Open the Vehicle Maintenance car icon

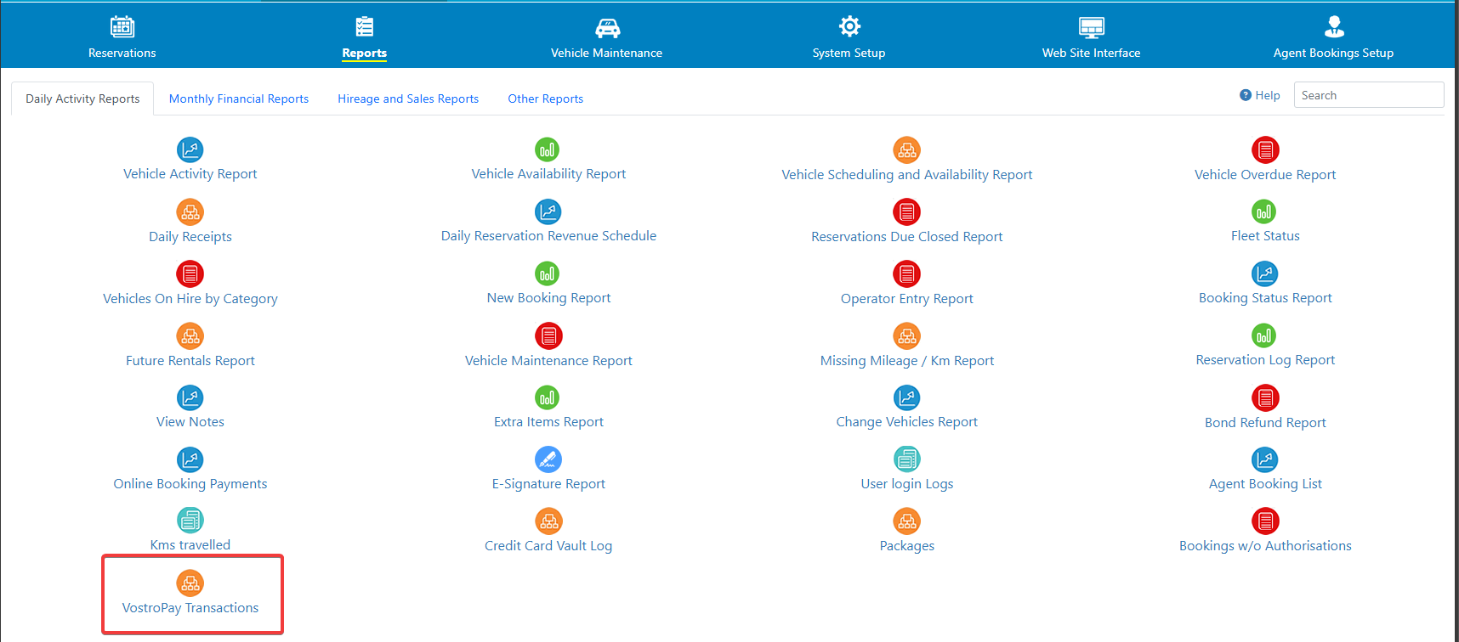(607, 27)
